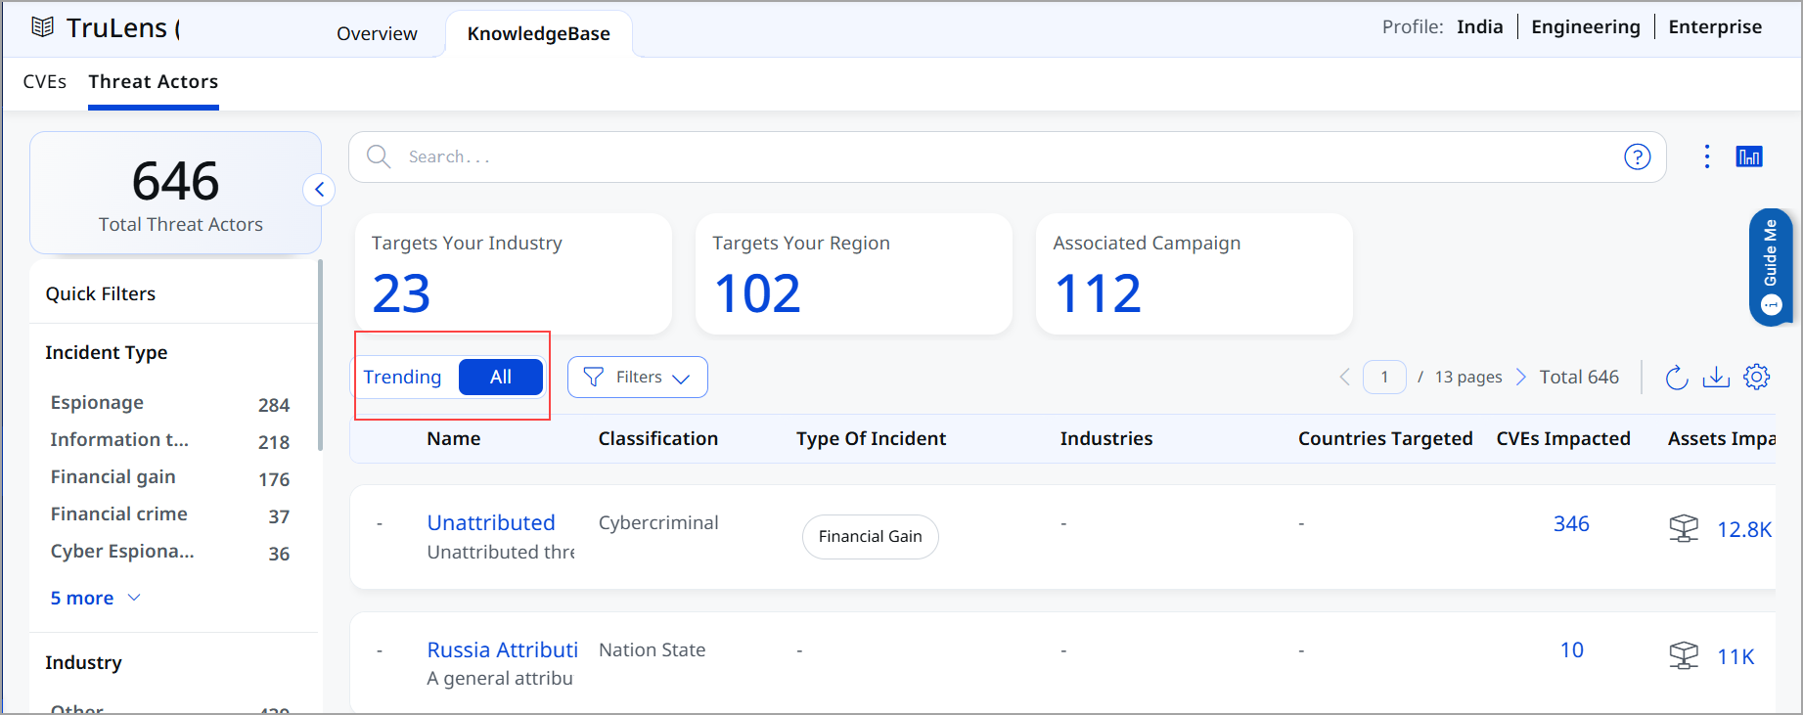Open the Unattributed threat actor link
1803x715 pixels.
491,522
